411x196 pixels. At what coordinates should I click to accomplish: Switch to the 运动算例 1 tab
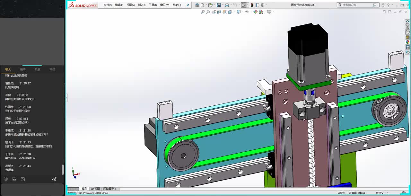point(109,189)
